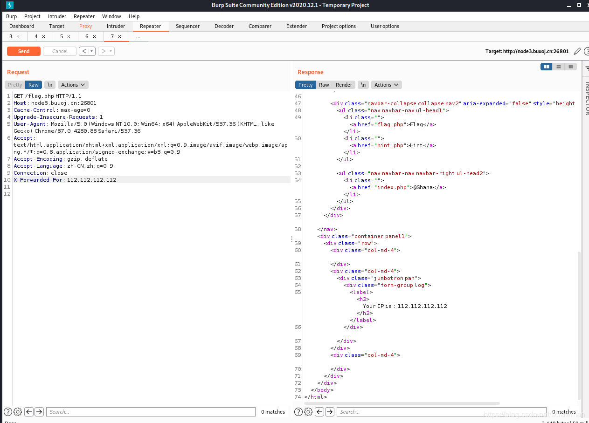The image size is (589, 423).
Task: Open request search settings gear
Action: (x=18, y=412)
